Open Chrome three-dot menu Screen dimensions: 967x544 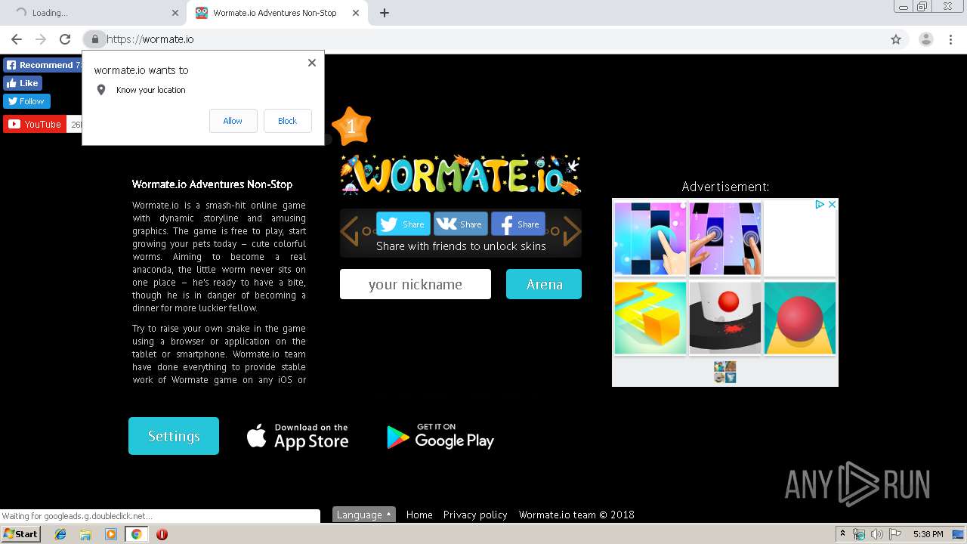point(951,39)
